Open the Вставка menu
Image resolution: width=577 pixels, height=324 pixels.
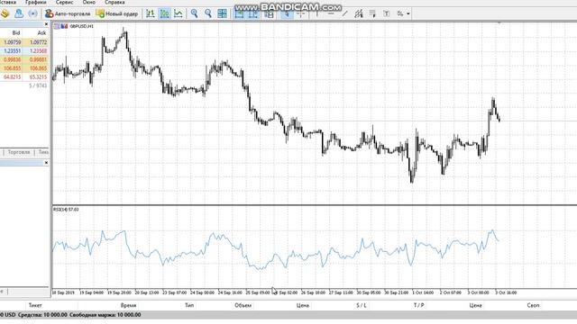pos(7,3)
